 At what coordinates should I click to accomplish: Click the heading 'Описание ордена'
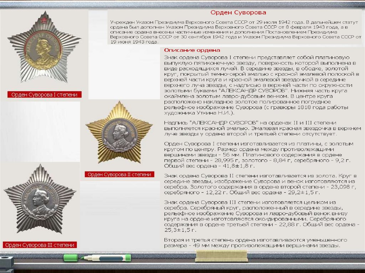pyautogui.click(x=192, y=50)
